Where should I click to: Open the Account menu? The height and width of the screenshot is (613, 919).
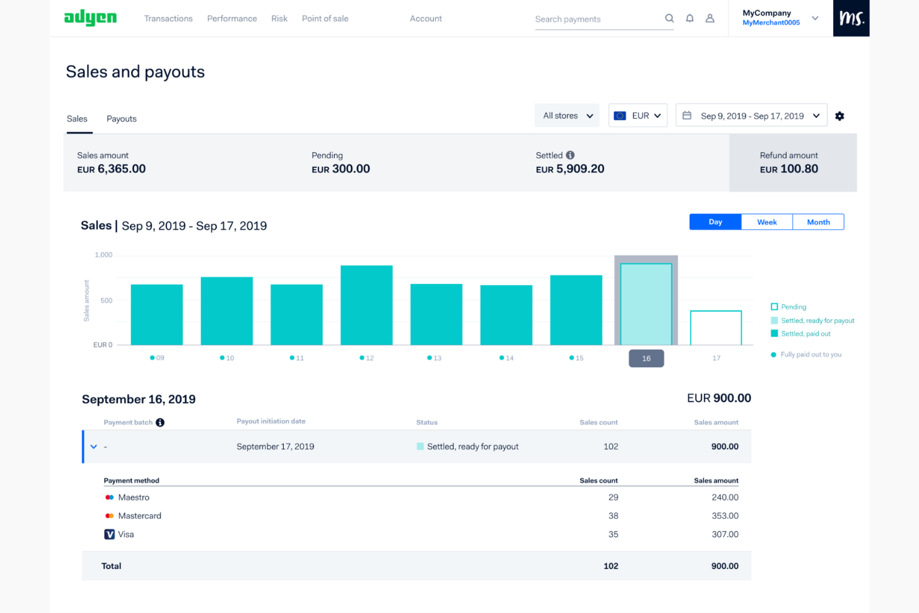426,19
